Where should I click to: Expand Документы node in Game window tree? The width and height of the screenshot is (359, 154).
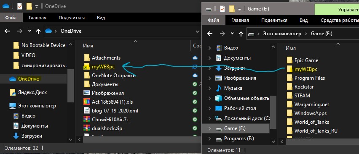[209, 58]
